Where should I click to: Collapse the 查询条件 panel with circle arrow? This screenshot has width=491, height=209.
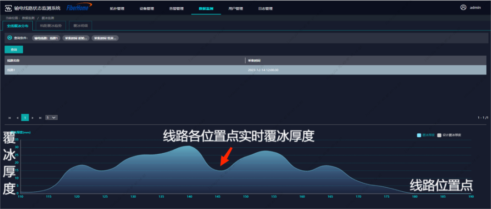(x=10, y=38)
